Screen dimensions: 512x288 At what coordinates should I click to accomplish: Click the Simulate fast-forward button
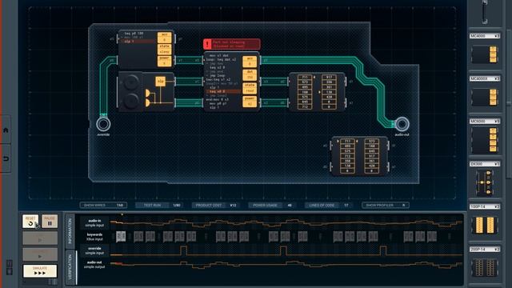(40, 271)
